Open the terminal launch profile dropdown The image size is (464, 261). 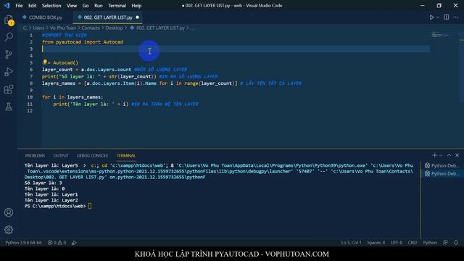coord(441,155)
